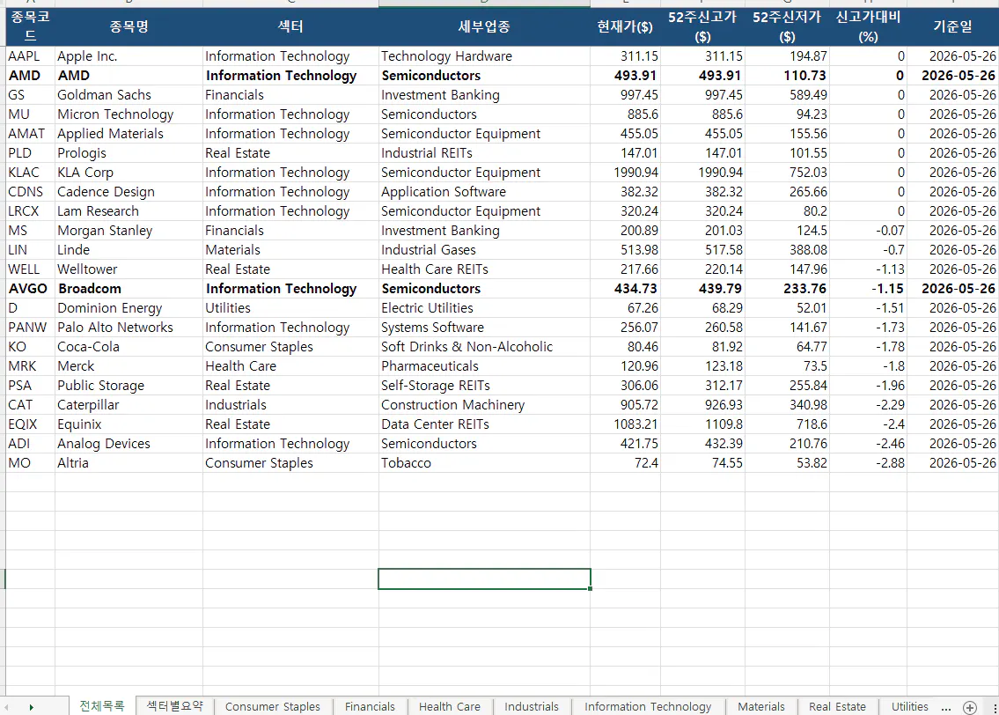Click the Technology Hardware cell
This screenshot has width=999, height=715.
[484, 56]
